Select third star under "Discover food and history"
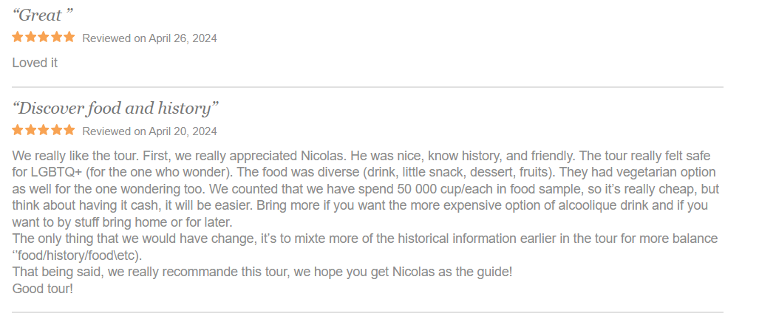 point(43,131)
